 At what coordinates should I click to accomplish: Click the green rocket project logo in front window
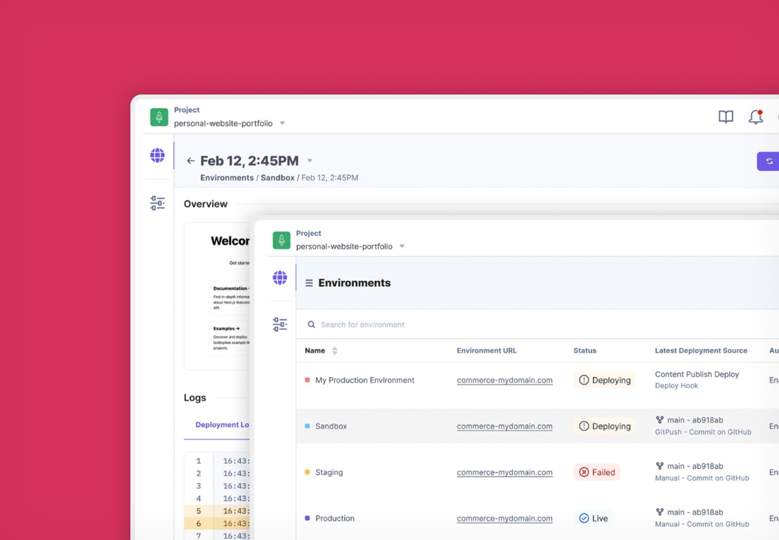tap(281, 240)
